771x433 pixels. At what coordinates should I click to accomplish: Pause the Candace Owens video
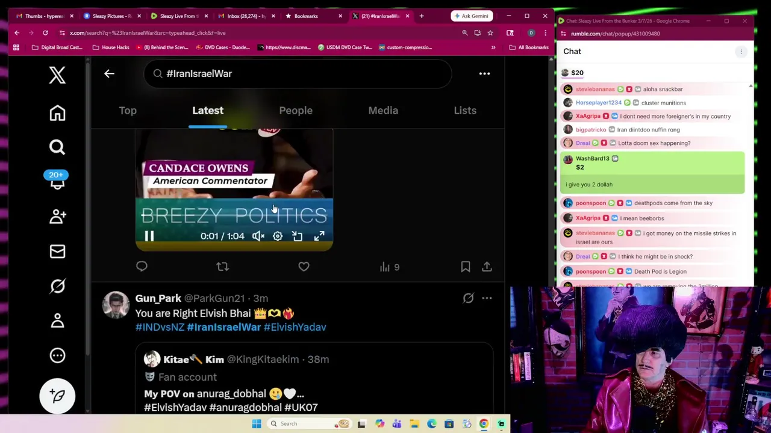[149, 236]
